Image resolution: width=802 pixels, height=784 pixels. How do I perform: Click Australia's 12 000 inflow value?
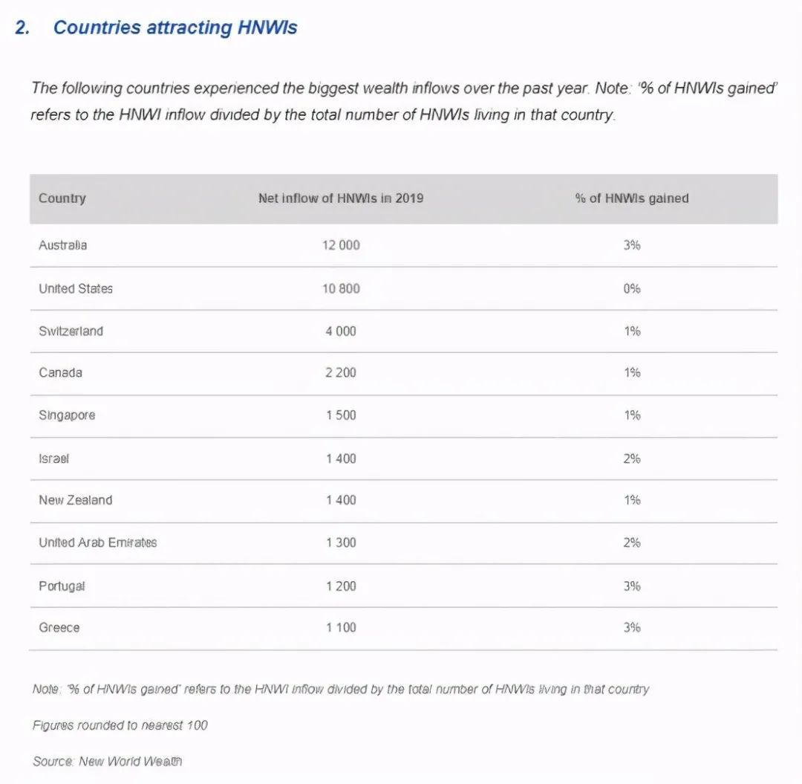coord(341,245)
